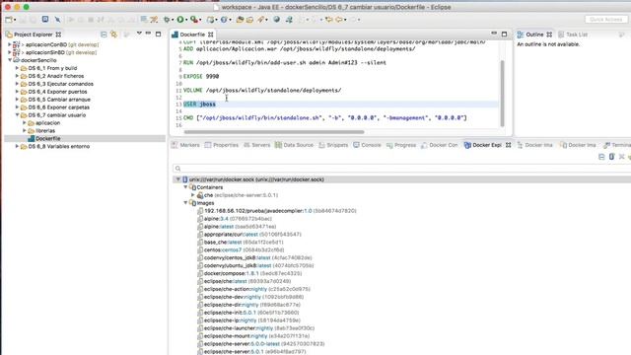631x355 pixels.
Task: Open the Docker Con tab
Action: pyautogui.click(x=440, y=145)
